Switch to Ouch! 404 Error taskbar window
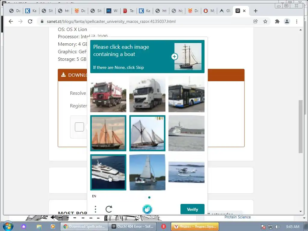The width and height of the screenshot is (308, 231). (x=132, y=226)
